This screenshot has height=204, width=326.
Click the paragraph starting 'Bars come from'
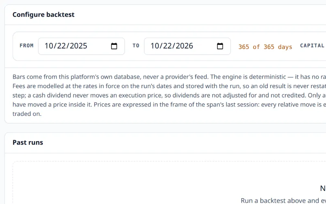[169, 95]
